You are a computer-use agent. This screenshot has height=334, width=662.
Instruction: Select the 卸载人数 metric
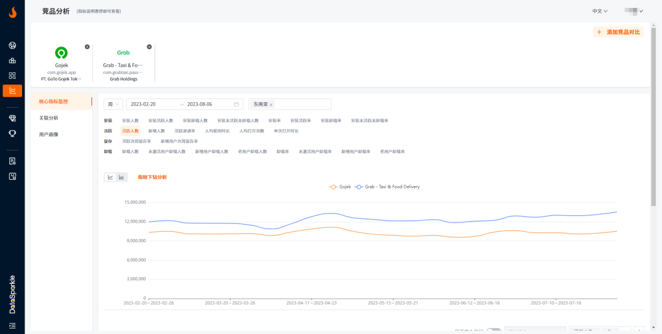(131, 151)
